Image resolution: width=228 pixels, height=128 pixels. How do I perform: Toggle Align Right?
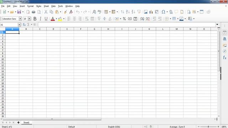click(80, 19)
